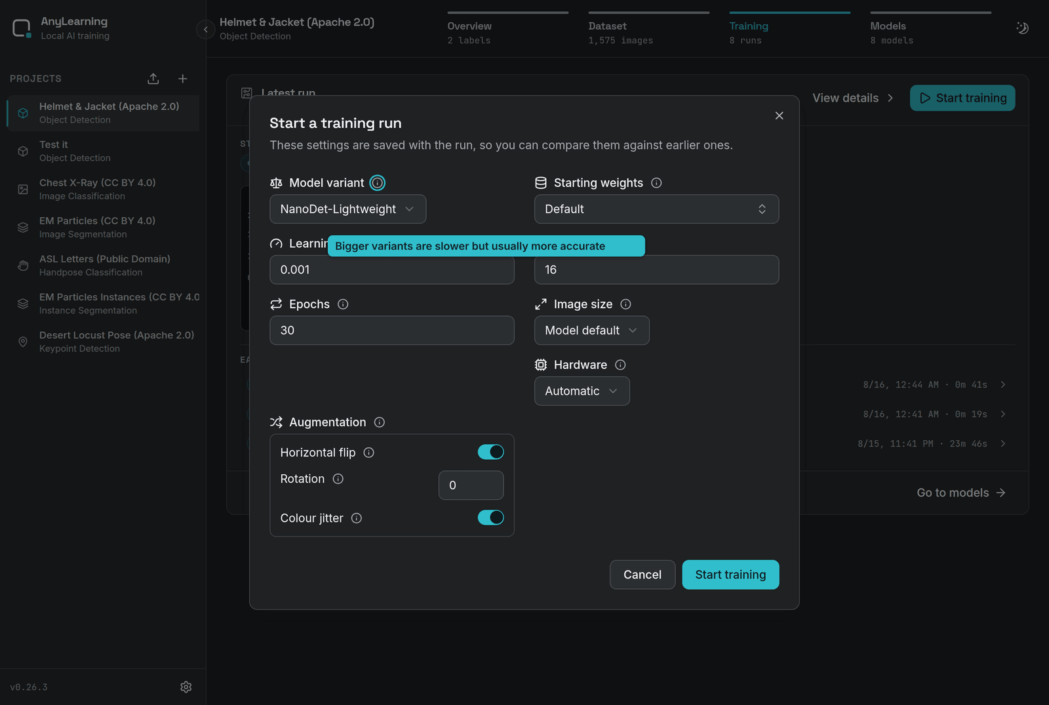Click the Horizontal flip info icon
The height and width of the screenshot is (705, 1049).
(x=368, y=453)
